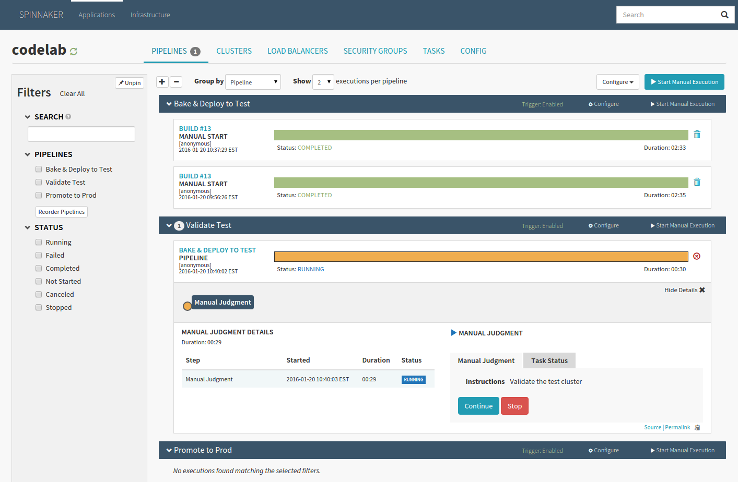Configure the Bake & Deploy to Test pipeline
Screen dimensions: 738x482
click(604, 104)
